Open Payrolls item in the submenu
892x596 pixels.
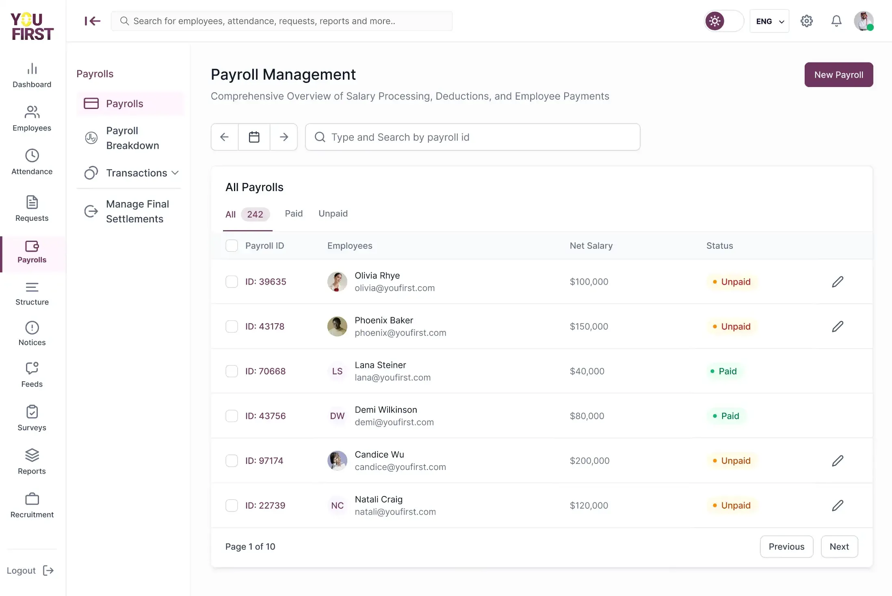pos(130,104)
